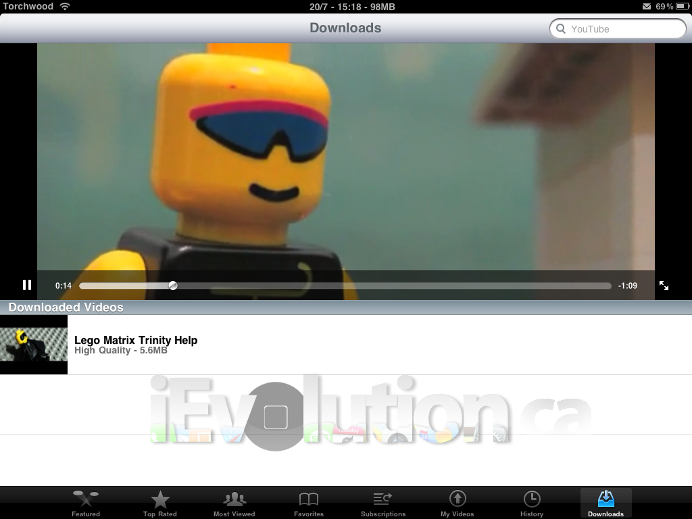692x519 pixels.
Task: Focus the YouTube search field
Action: [618, 28]
